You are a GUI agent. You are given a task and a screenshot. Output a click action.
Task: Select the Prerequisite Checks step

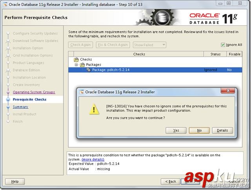pos(29,99)
